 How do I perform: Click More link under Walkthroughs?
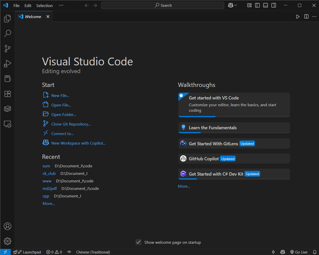(x=184, y=186)
